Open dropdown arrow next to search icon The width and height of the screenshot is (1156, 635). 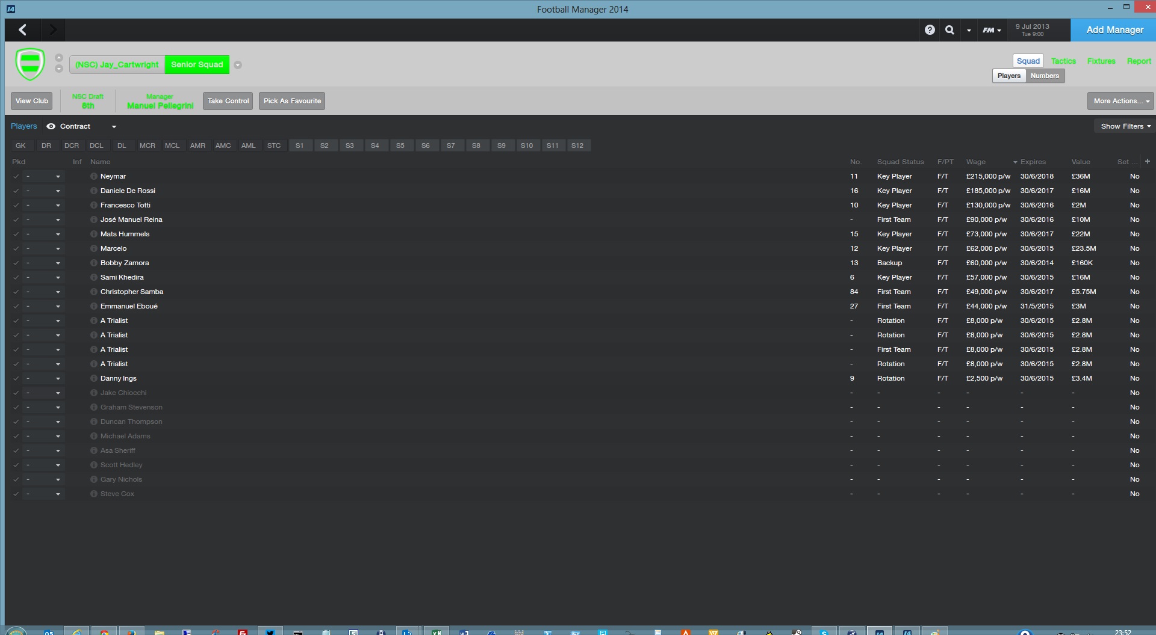coord(969,30)
